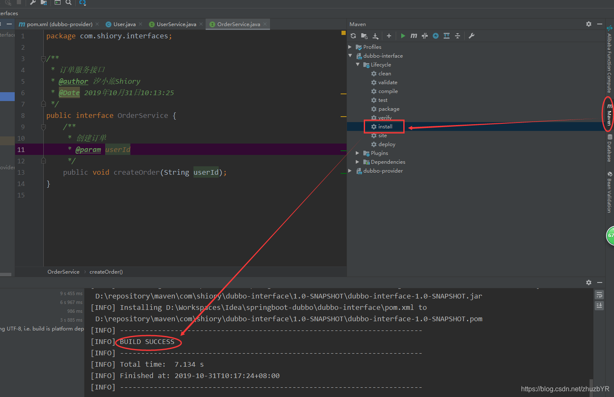Close the pom.xml (dubbo-provider) tab
The image size is (614, 397).
pyautogui.click(x=97, y=24)
